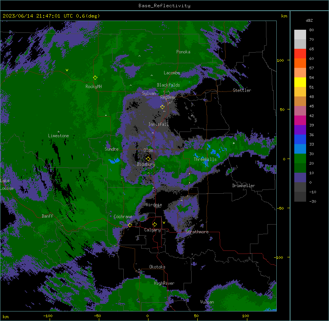329x321 pixels.
Task: Select the Vulcan label
Action: click(x=207, y=302)
